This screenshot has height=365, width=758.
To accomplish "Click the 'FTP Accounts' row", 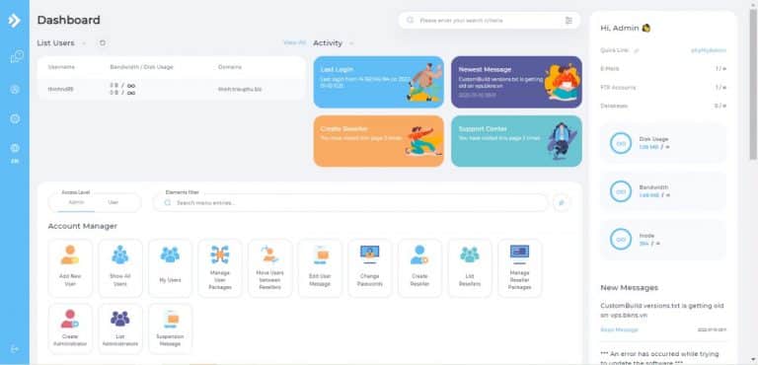I will tap(663, 88).
